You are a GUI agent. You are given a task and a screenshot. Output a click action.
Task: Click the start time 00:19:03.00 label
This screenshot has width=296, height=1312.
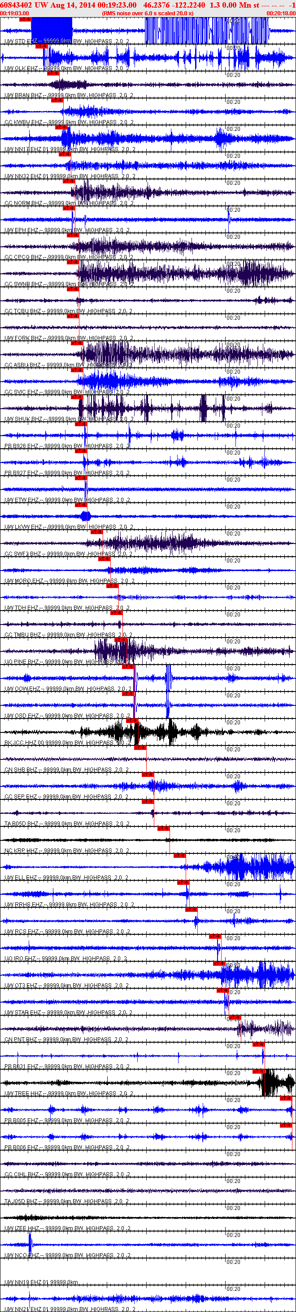click(14, 13)
